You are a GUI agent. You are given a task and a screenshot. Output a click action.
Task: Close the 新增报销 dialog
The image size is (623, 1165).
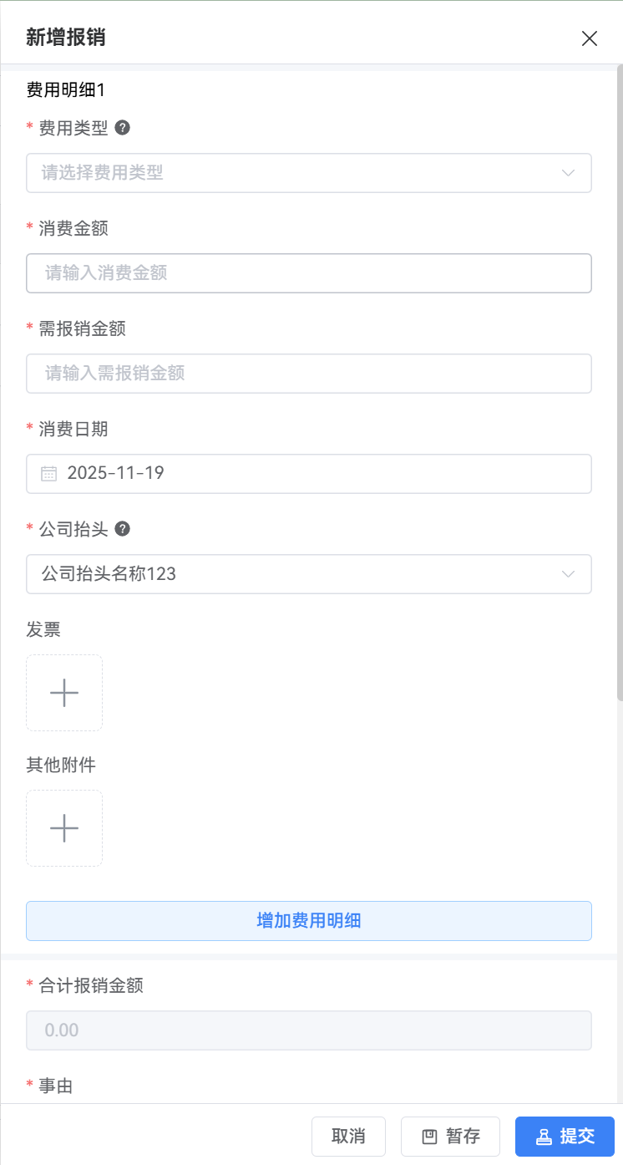tap(590, 38)
